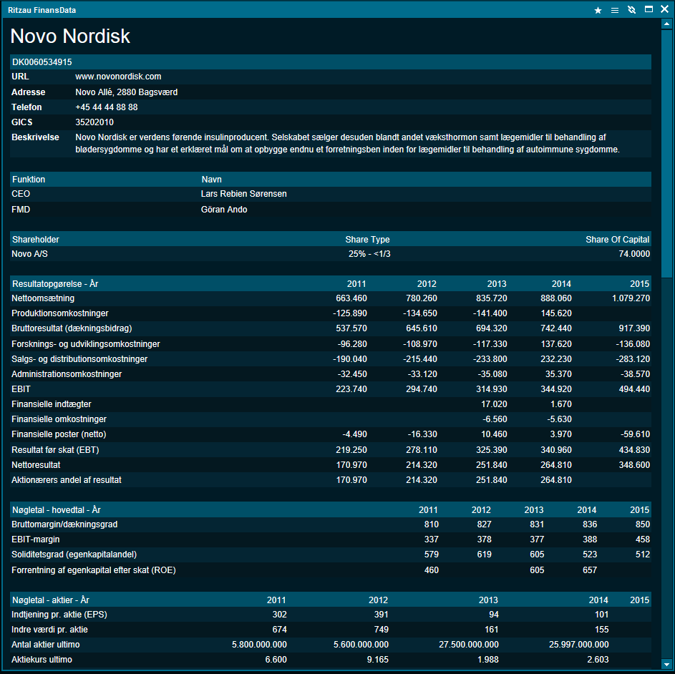
Task: Select Indre værdi pr. aktie row label
Action: tap(50, 630)
